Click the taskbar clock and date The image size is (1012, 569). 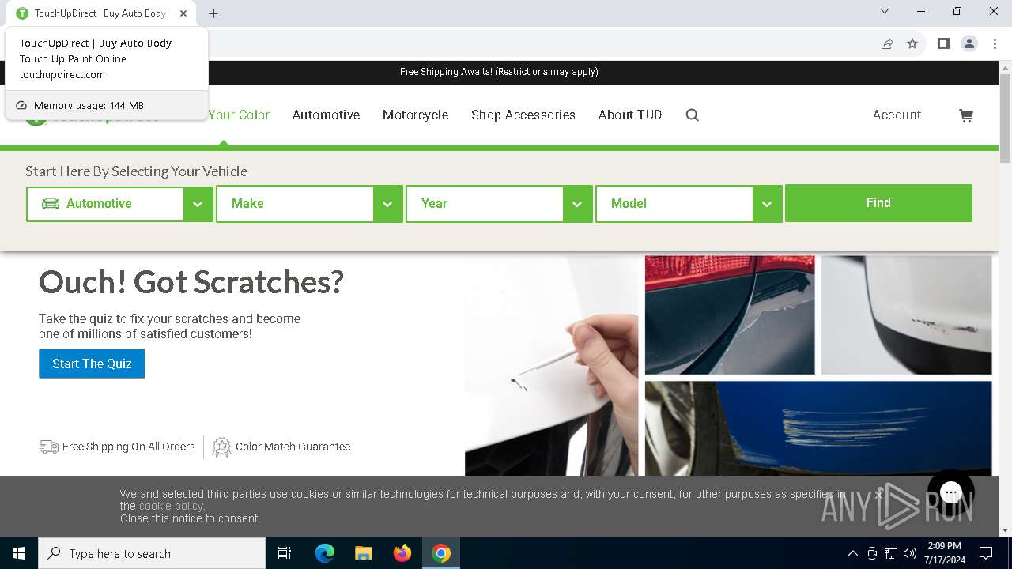click(944, 553)
